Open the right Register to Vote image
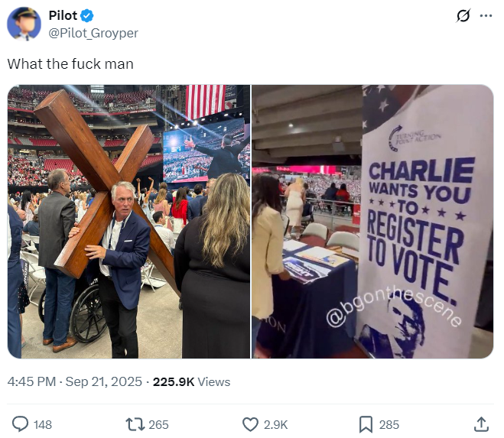504x438 pixels. pyautogui.click(x=372, y=222)
